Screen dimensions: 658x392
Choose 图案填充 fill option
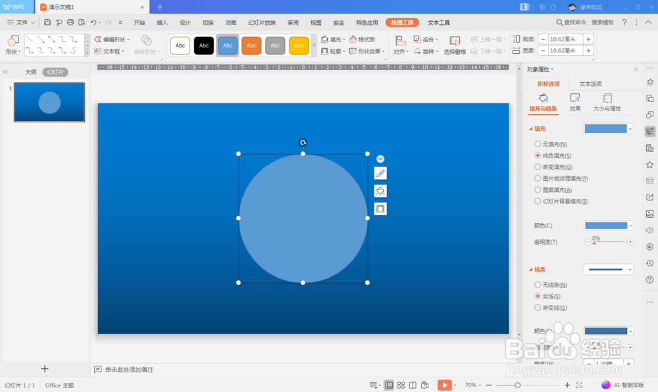click(538, 189)
